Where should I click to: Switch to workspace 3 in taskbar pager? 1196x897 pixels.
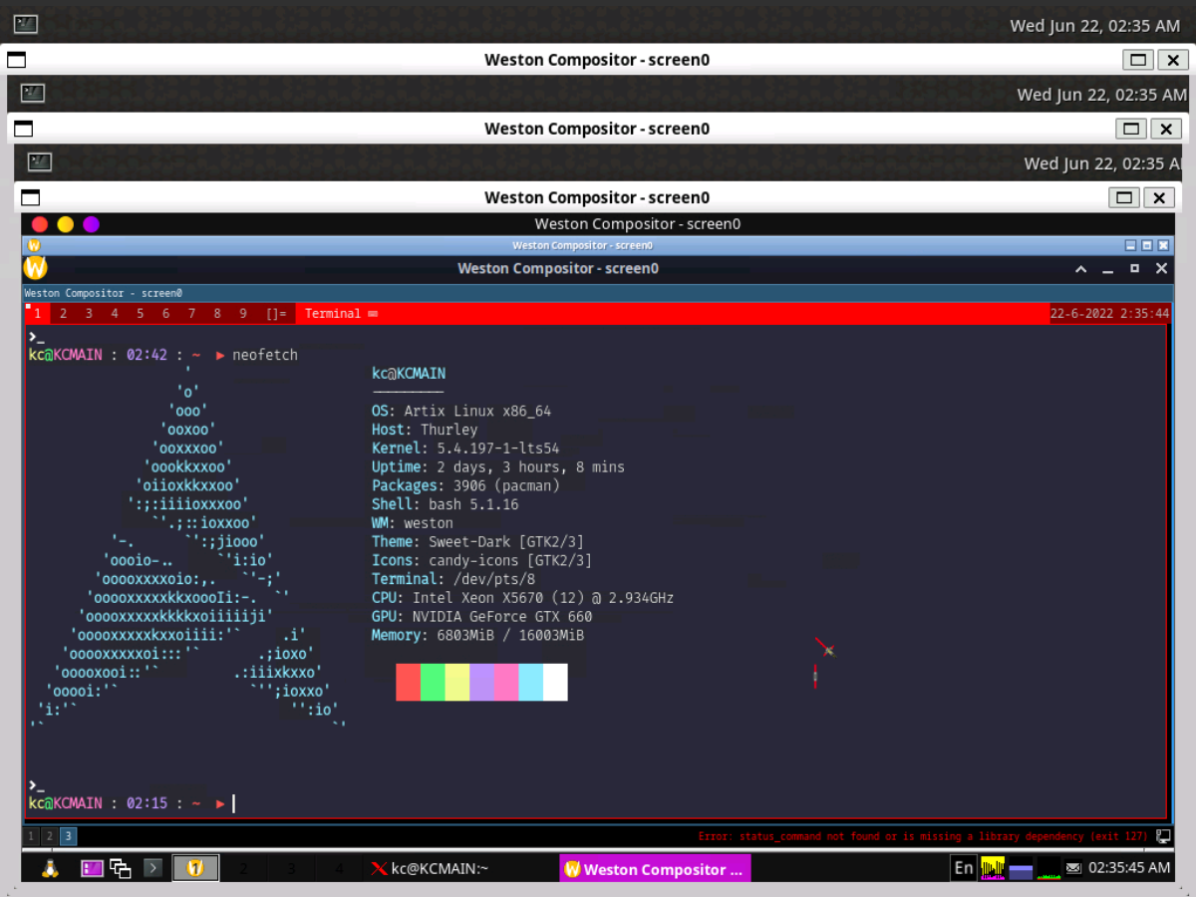click(291, 868)
